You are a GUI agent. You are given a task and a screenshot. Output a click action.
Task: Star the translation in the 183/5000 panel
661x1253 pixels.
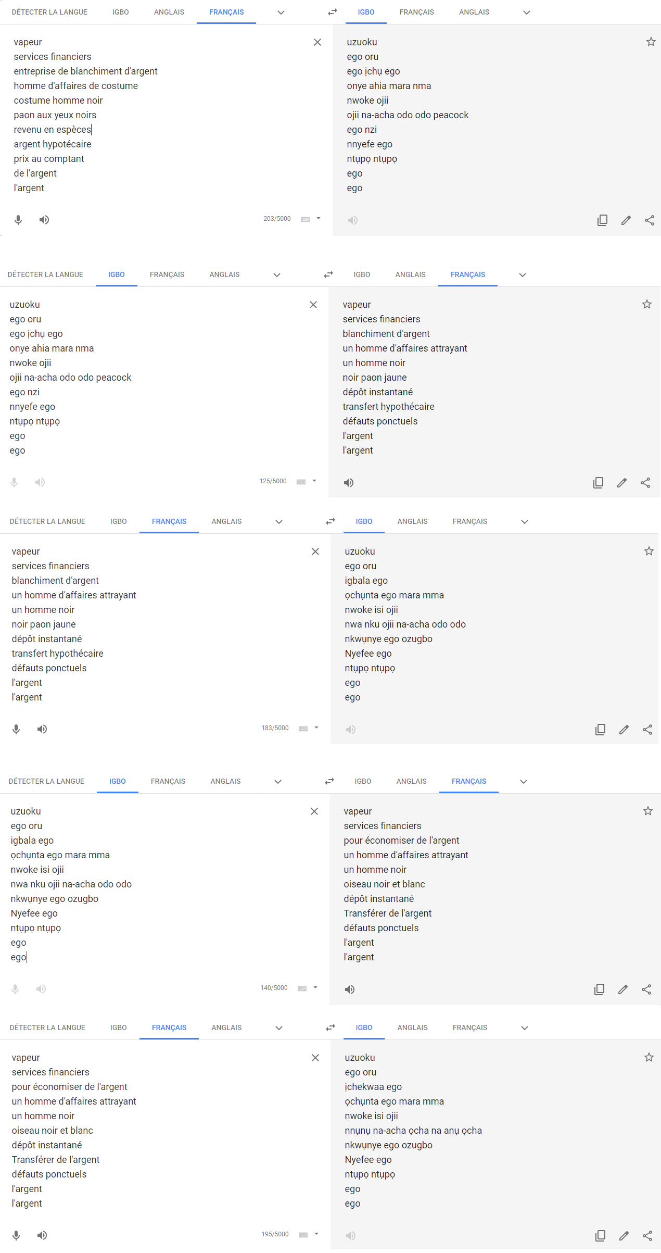tap(649, 552)
